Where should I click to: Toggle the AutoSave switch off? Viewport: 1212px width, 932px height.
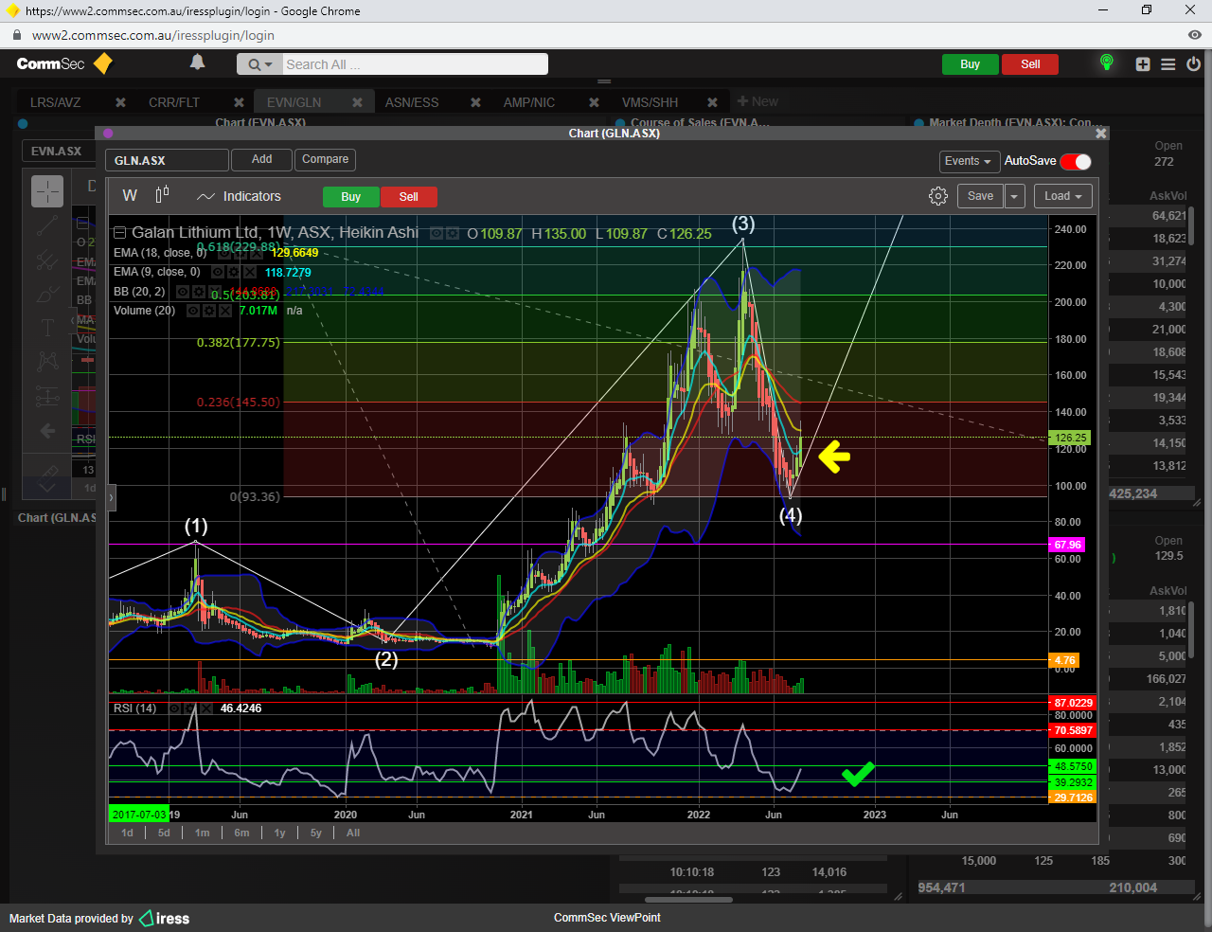1076,161
